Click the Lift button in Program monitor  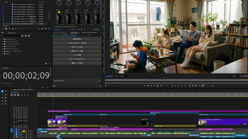pos(190,86)
